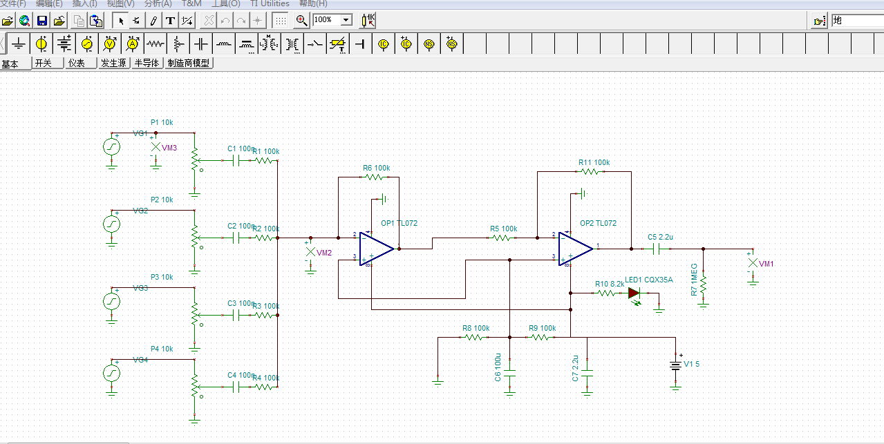The width and height of the screenshot is (884, 444).
Task: Select the Inductor component icon
Action: coord(224,44)
